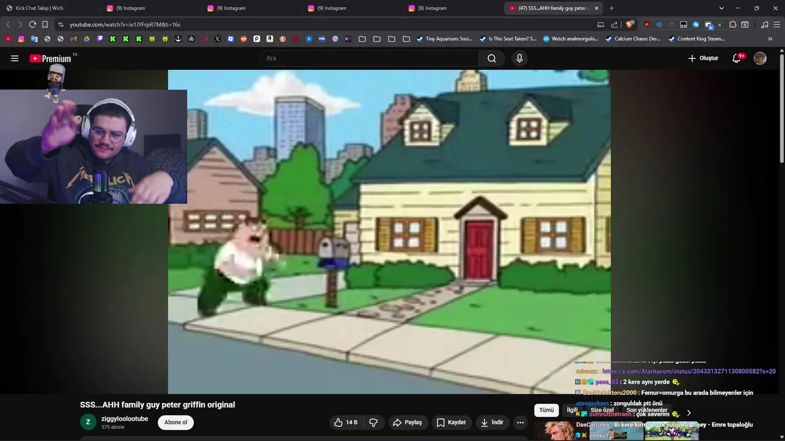Click the search magnifier button
This screenshot has height=441, width=785.
(492, 58)
